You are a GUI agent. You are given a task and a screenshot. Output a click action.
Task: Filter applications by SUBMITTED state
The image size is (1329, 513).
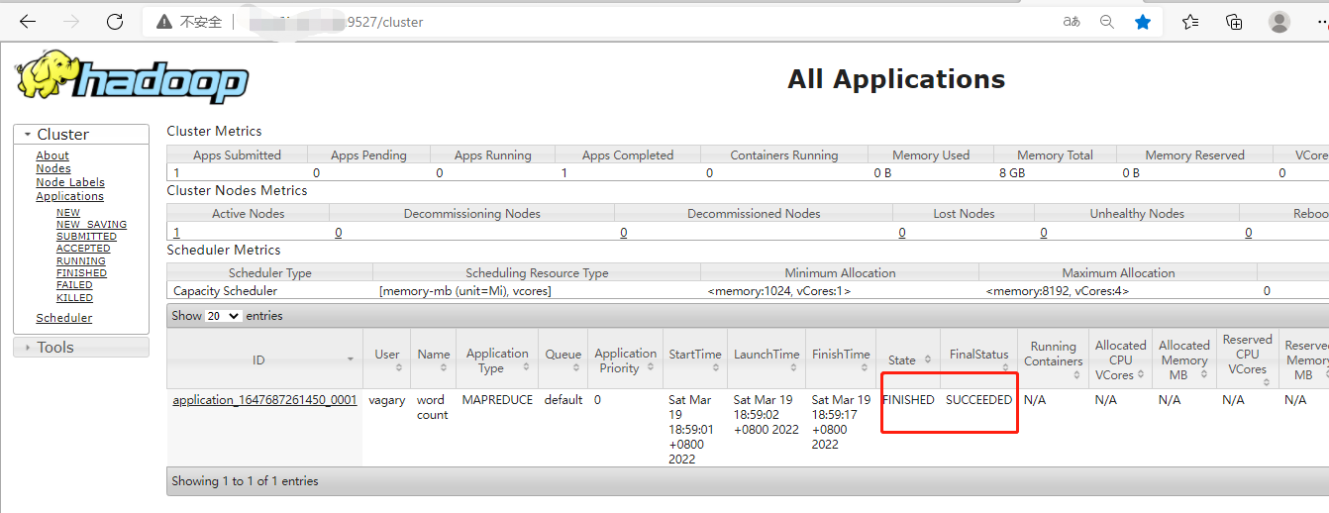point(86,237)
